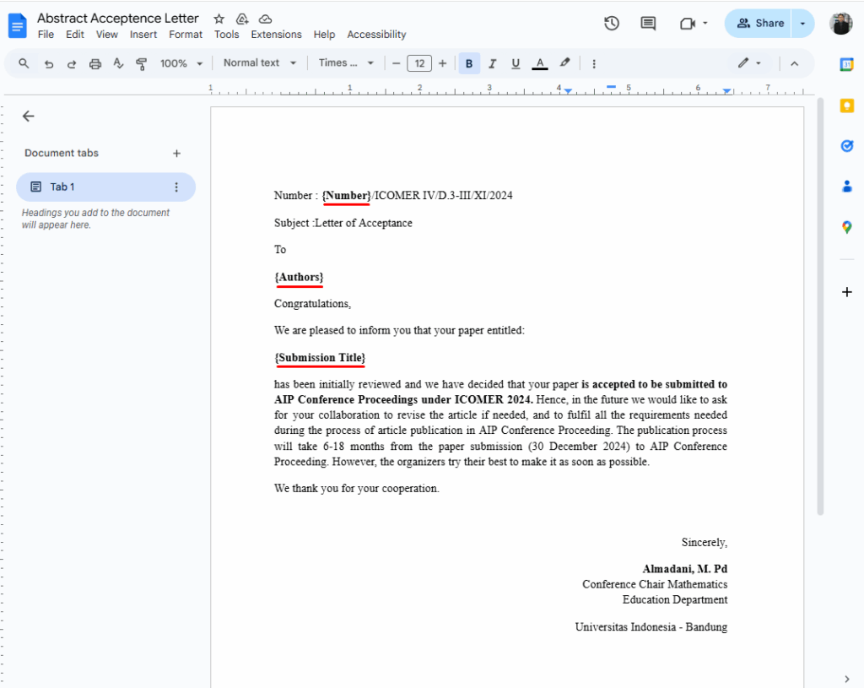Screen dimensions: 864x688
Task: Start a Meet call camera icon
Action: point(687,23)
